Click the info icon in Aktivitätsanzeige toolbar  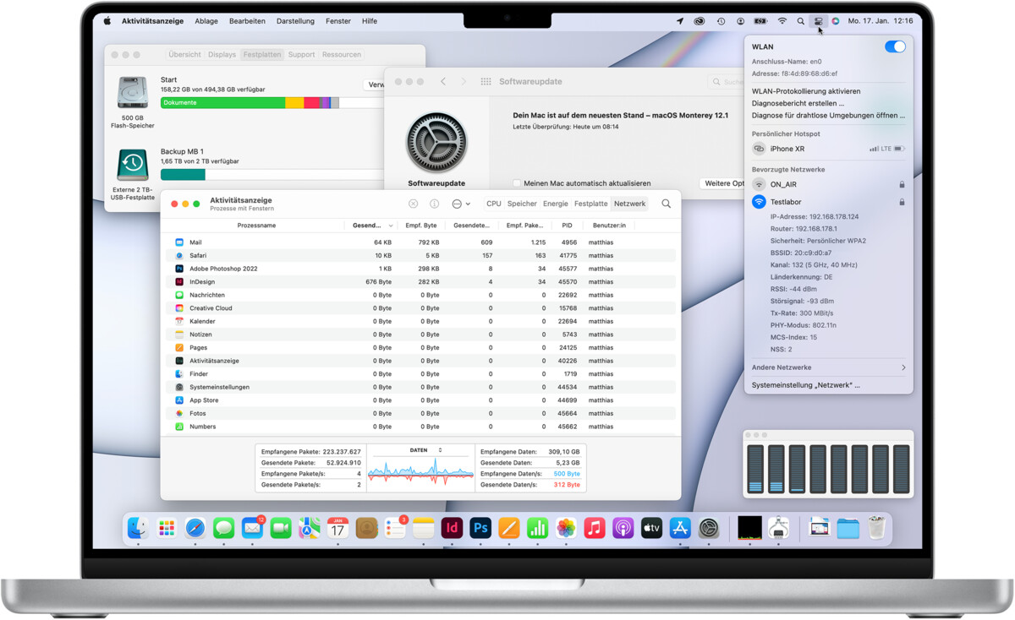pyautogui.click(x=434, y=204)
